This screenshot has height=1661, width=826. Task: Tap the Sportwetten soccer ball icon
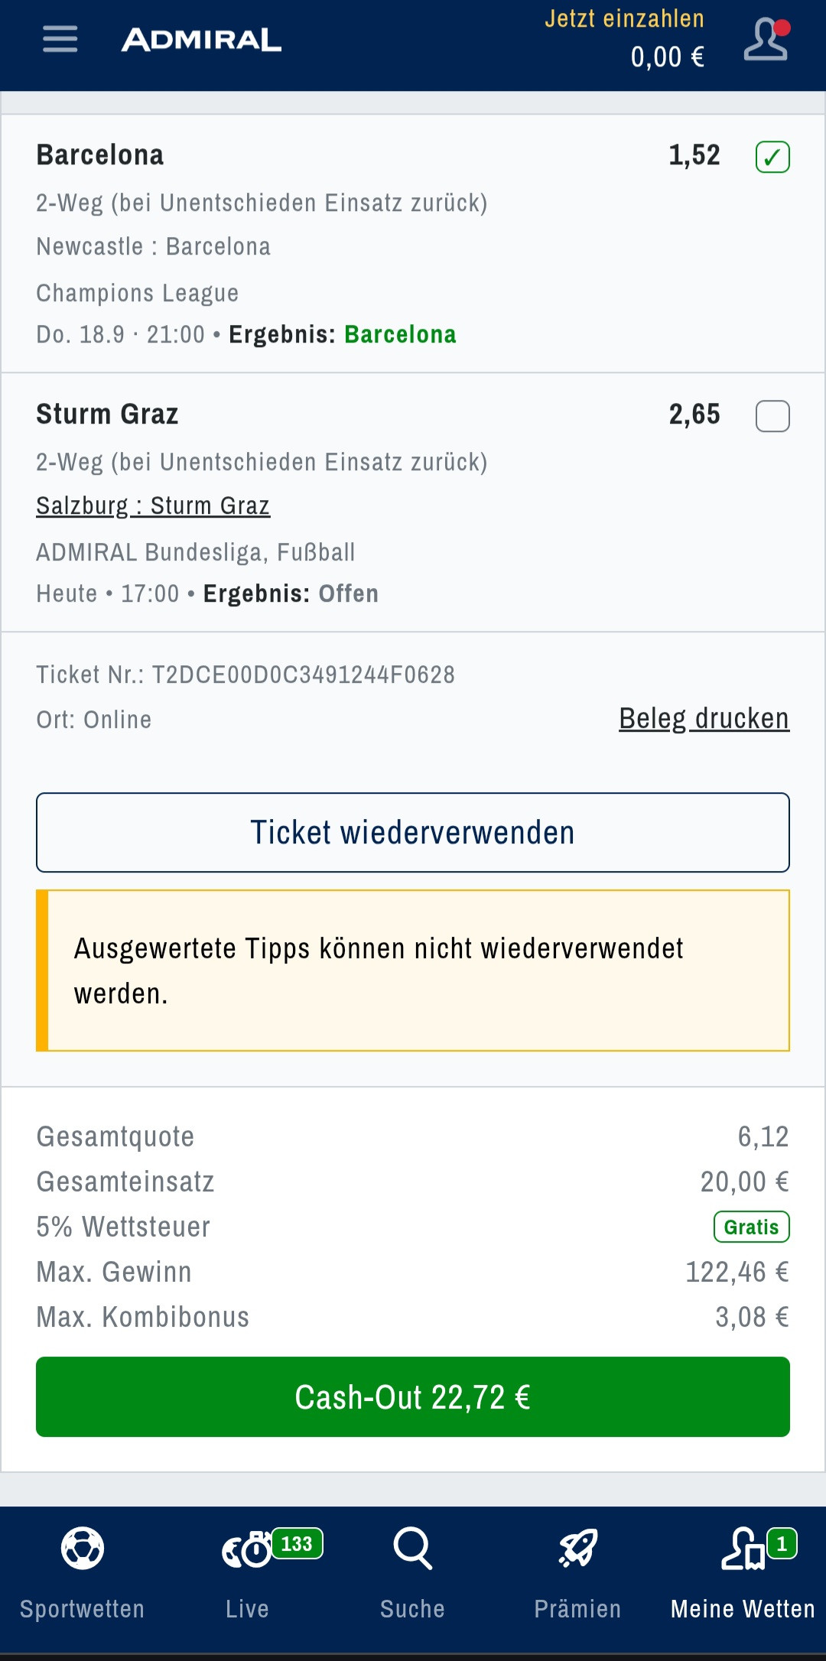click(83, 1548)
